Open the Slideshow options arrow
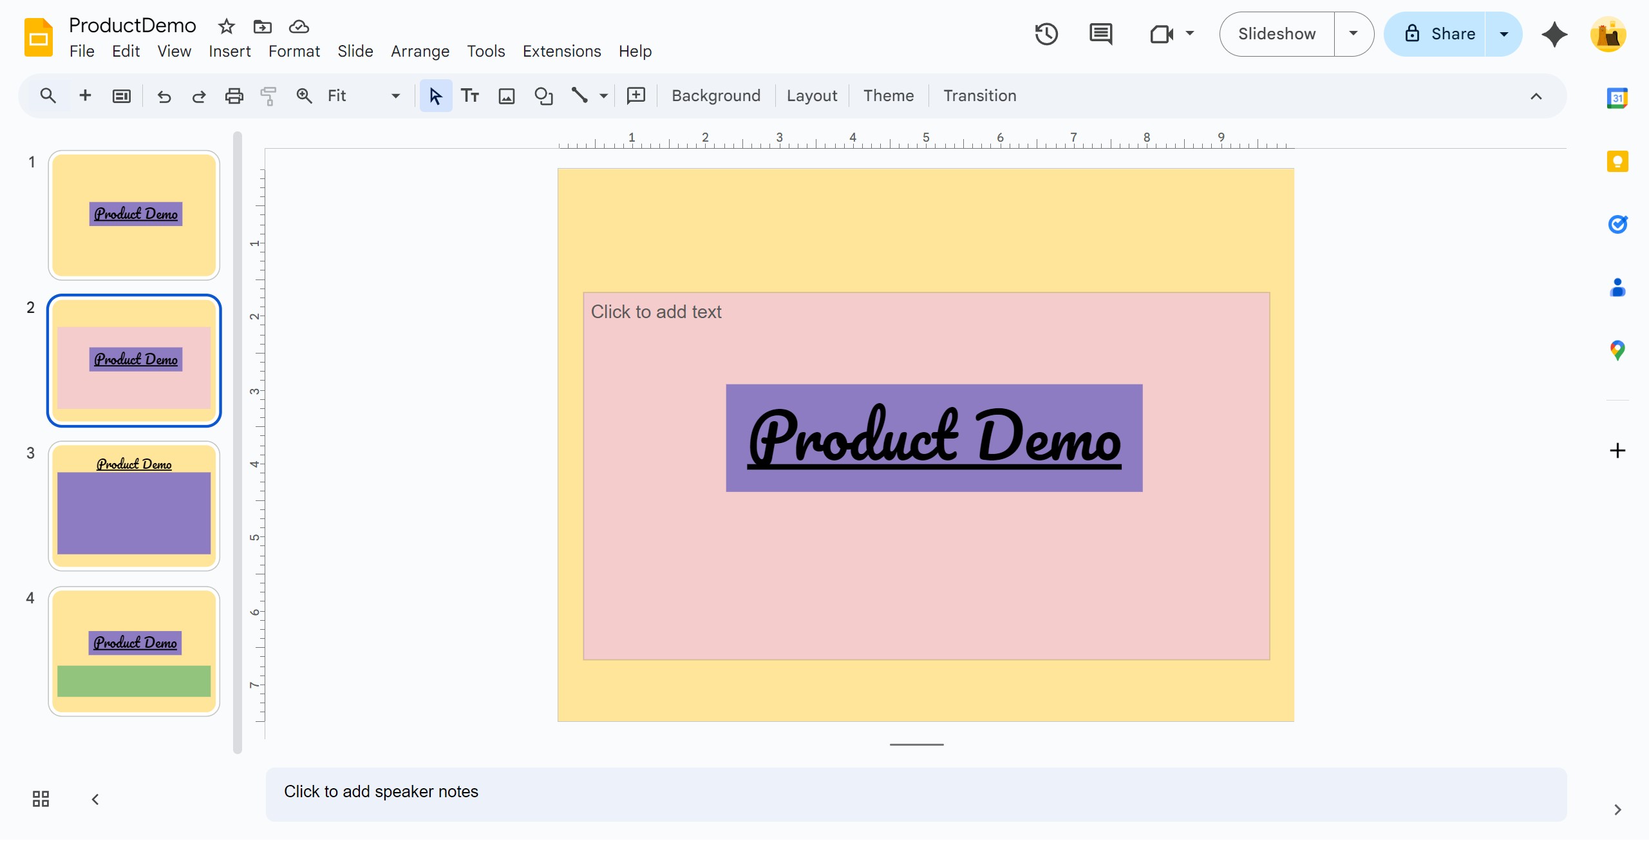1649x841 pixels. [x=1353, y=33]
